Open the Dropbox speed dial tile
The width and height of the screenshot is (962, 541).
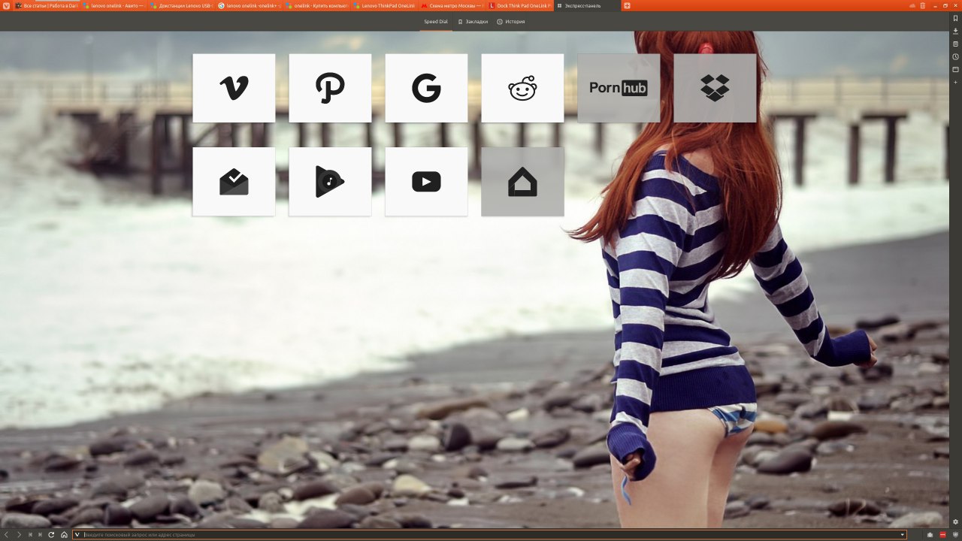[715, 88]
